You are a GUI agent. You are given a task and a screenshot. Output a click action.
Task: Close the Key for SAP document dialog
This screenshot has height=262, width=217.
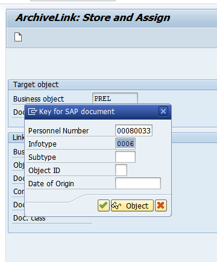tap(163, 111)
